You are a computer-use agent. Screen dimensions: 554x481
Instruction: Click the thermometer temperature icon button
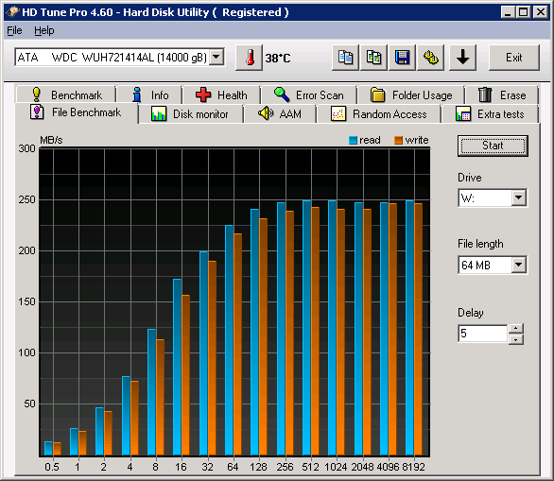tap(249, 58)
